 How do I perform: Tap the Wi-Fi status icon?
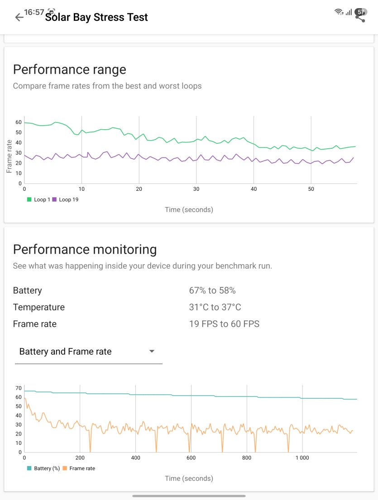(x=339, y=12)
